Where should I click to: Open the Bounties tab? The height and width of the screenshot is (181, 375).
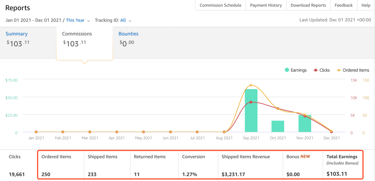pyautogui.click(x=128, y=34)
